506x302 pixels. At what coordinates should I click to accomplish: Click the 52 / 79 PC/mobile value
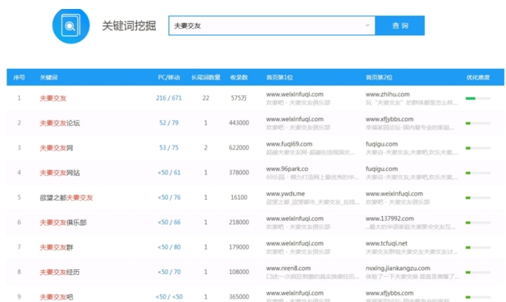[169, 123]
